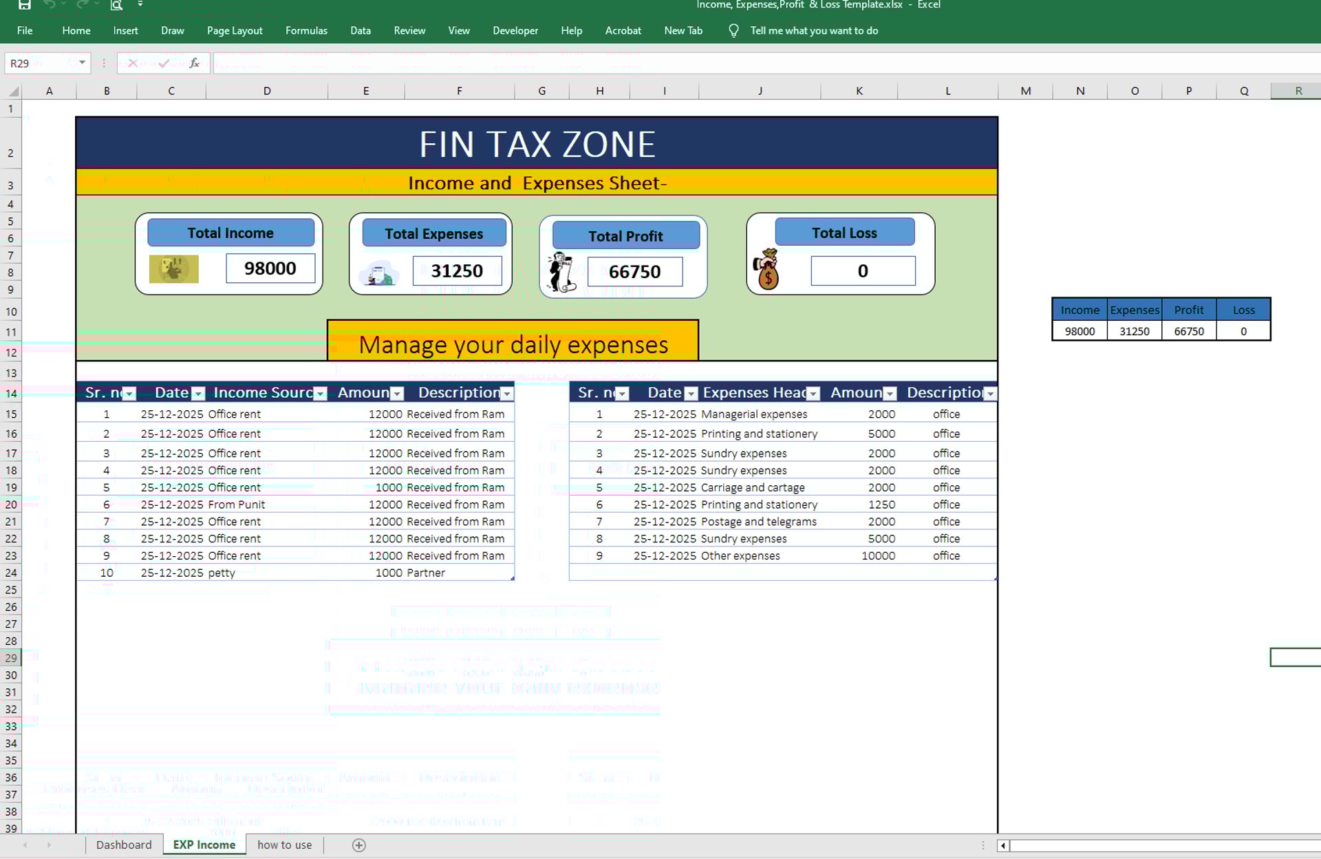Click the Print Preview icon in quick access toolbar
The width and height of the screenshot is (1321, 859).
pyautogui.click(x=116, y=5)
